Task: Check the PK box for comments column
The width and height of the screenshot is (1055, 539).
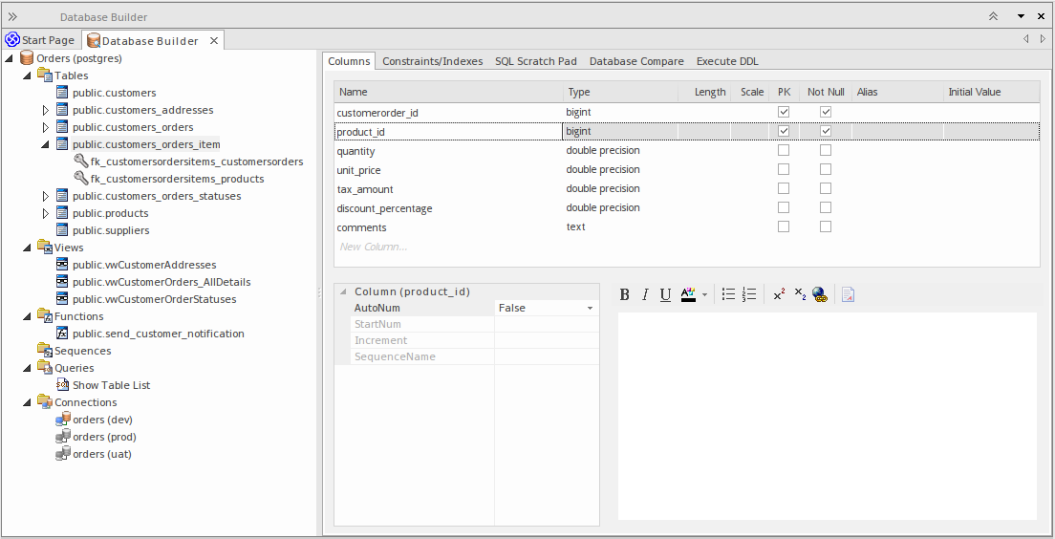Action: (x=784, y=227)
